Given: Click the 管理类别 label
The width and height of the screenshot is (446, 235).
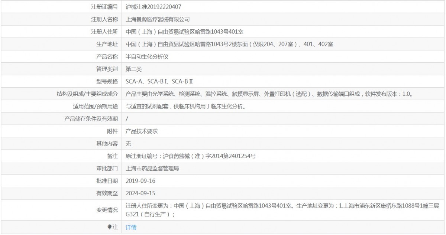Looking at the screenshot, I should pos(107,69).
